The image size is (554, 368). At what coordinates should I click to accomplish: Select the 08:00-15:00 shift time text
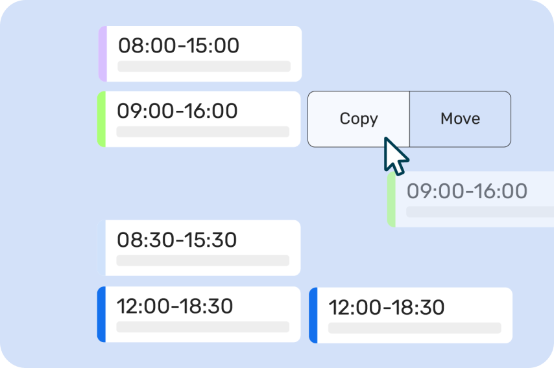(x=178, y=45)
